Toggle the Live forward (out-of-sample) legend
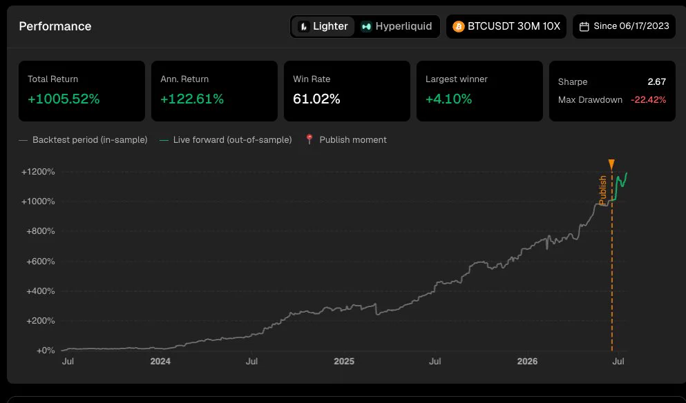Image resolution: width=686 pixels, height=403 pixels. tap(226, 140)
